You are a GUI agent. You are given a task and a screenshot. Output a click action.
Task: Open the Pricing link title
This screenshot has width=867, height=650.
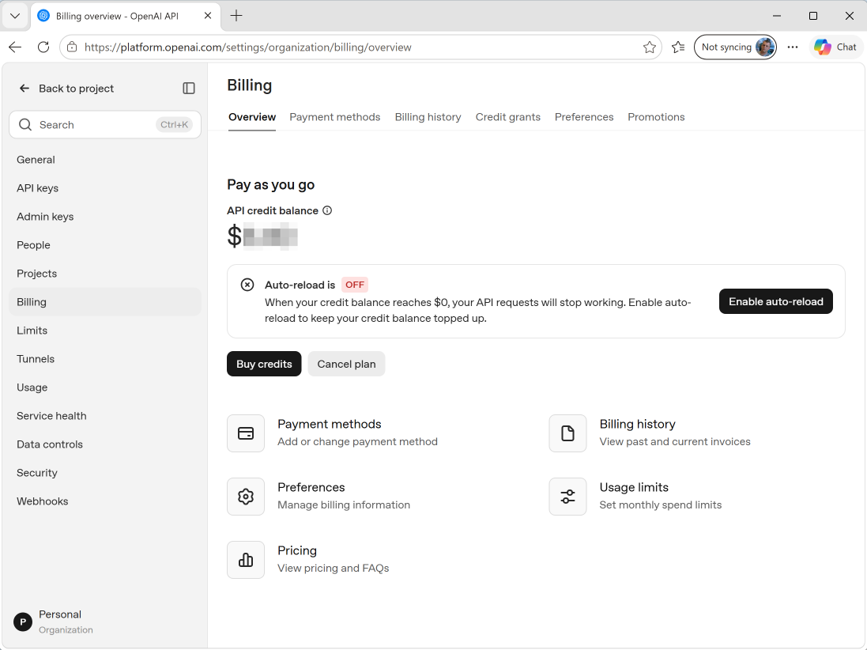(x=297, y=550)
